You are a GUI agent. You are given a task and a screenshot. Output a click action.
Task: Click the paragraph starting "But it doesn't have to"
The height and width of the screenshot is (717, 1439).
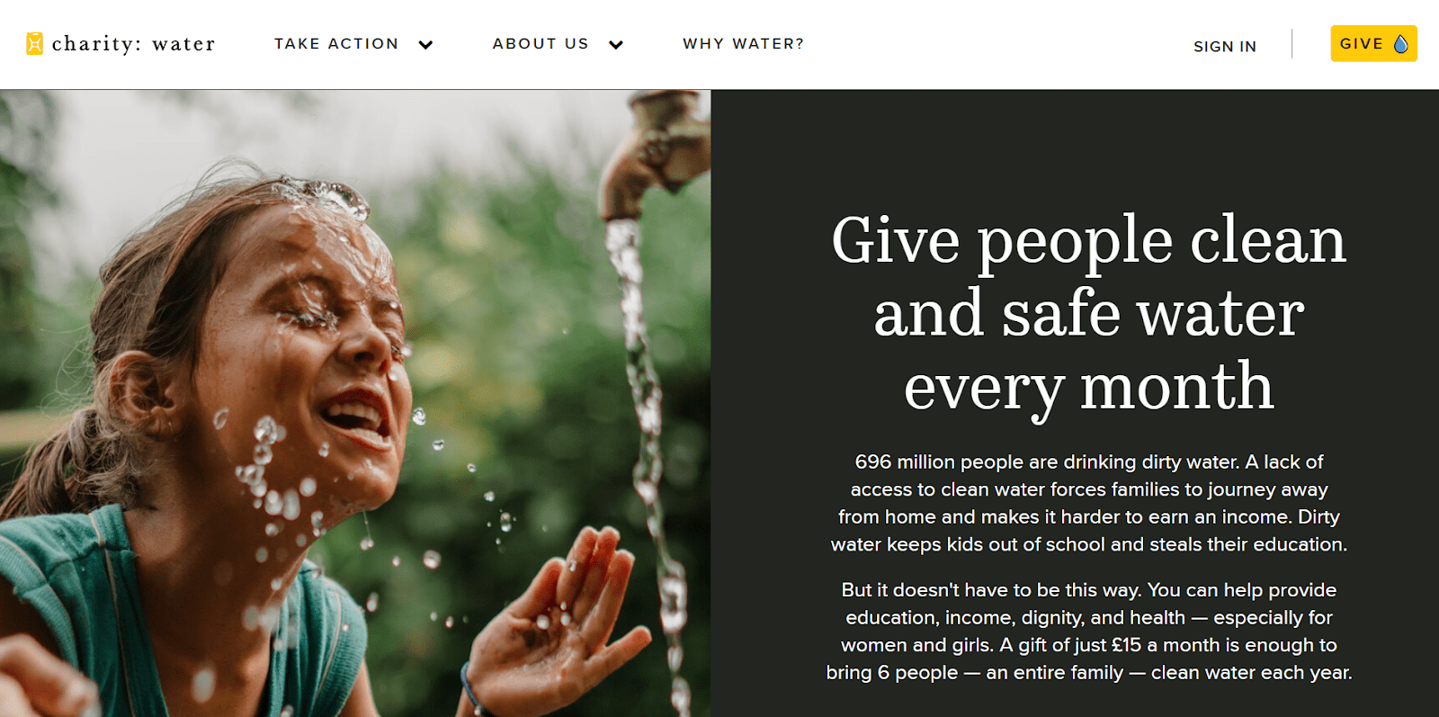tap(1089, 631)
